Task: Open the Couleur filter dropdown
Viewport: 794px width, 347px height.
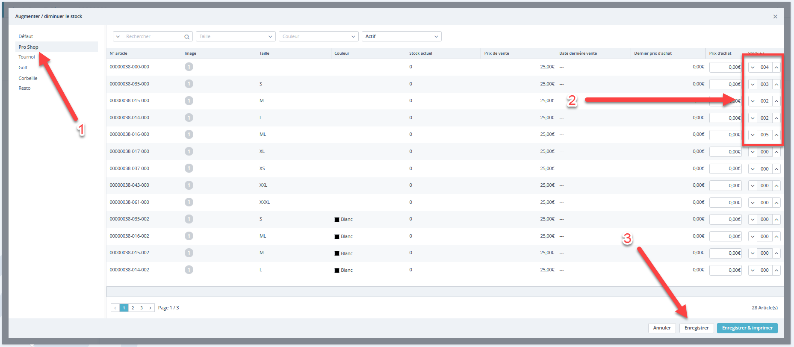Action: [319, 36]
